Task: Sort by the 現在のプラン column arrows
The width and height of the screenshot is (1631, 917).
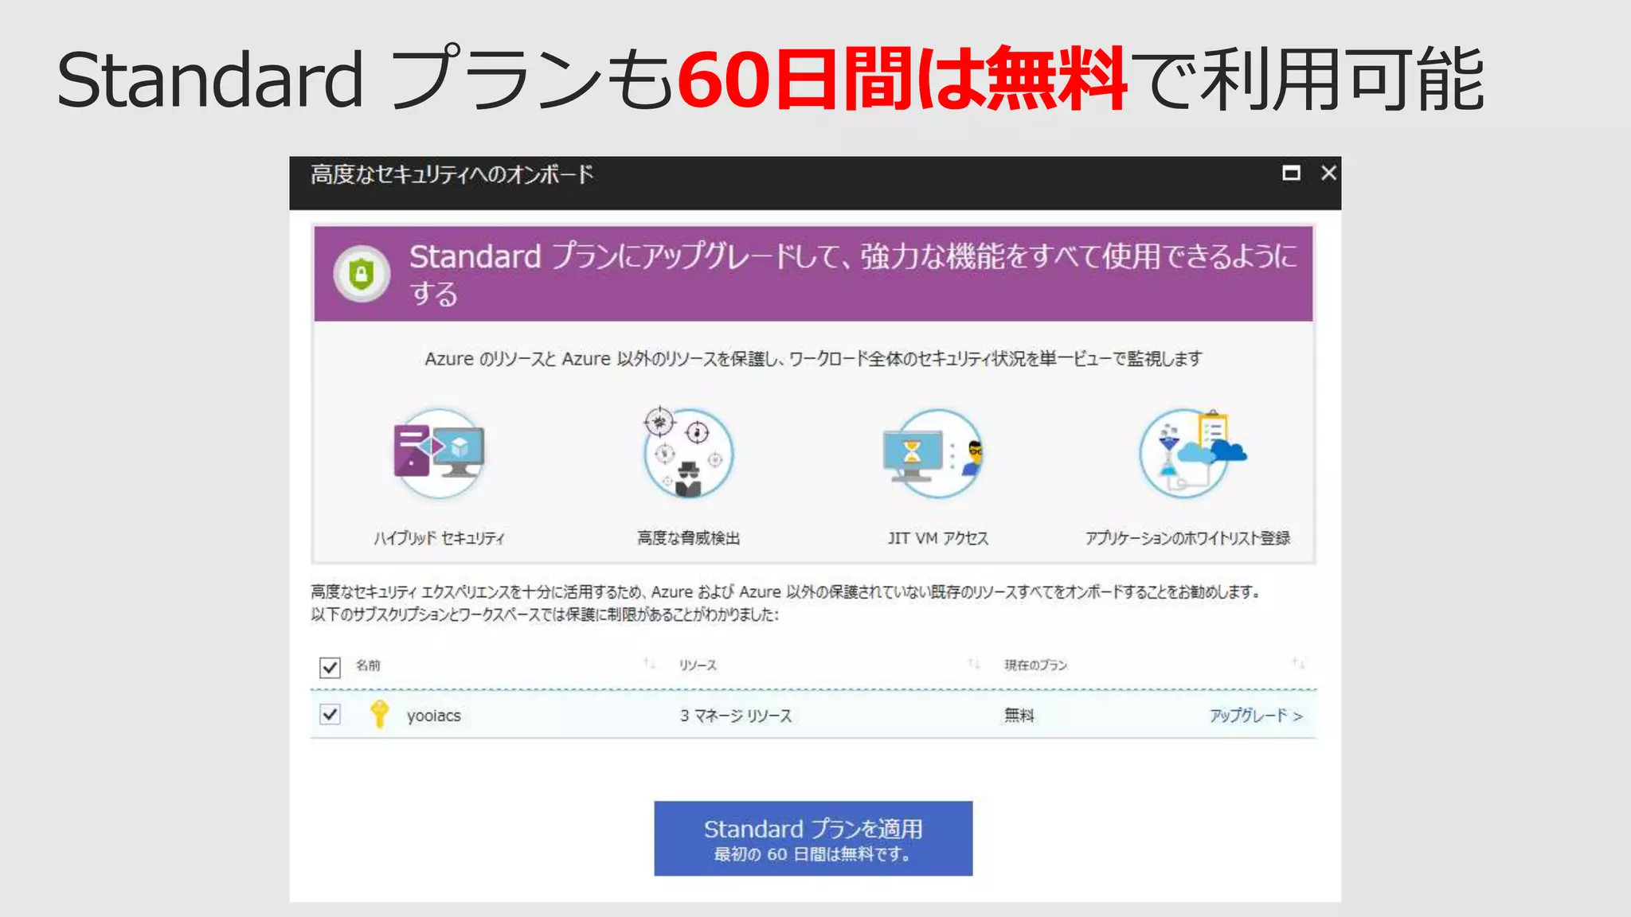Action: (1298, 663)
